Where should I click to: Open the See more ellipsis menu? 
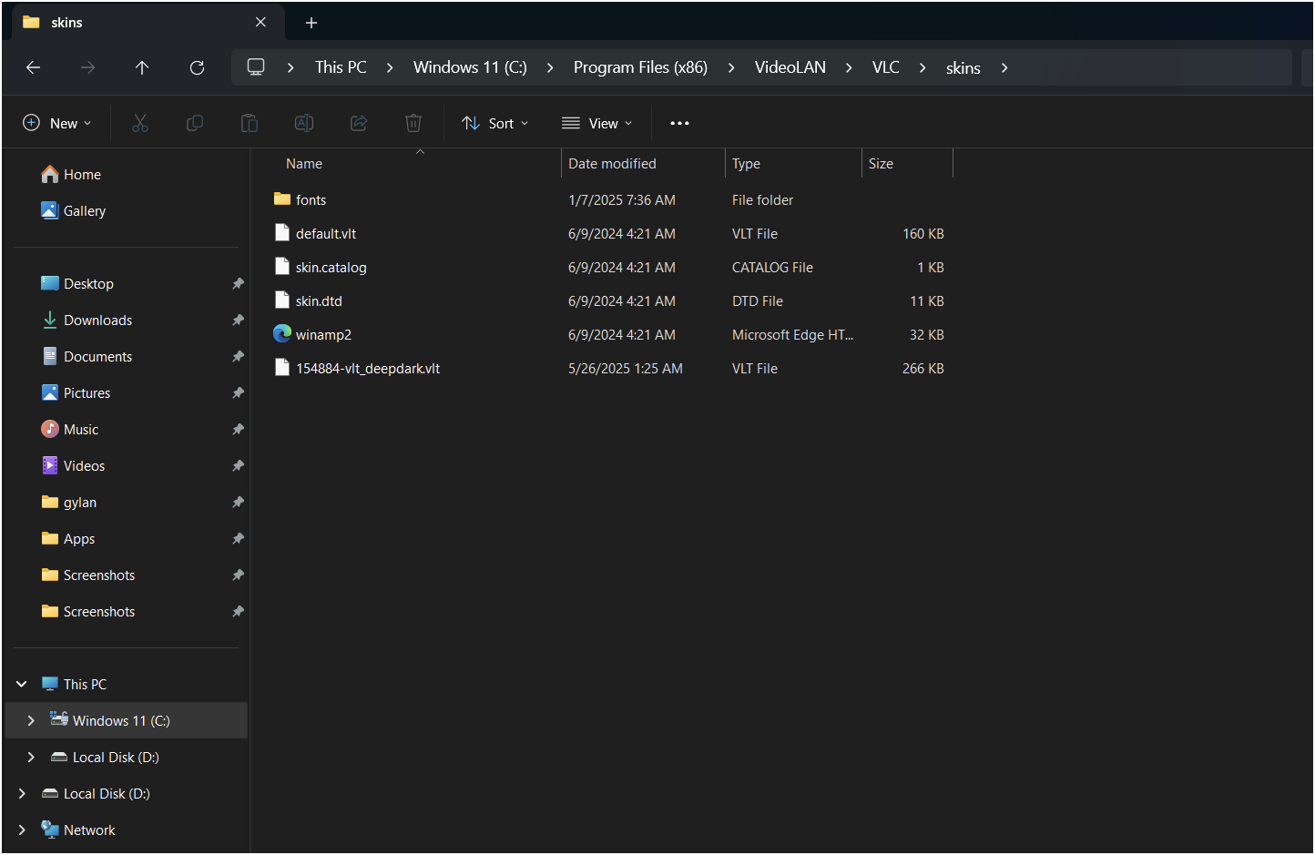point(679,123)
